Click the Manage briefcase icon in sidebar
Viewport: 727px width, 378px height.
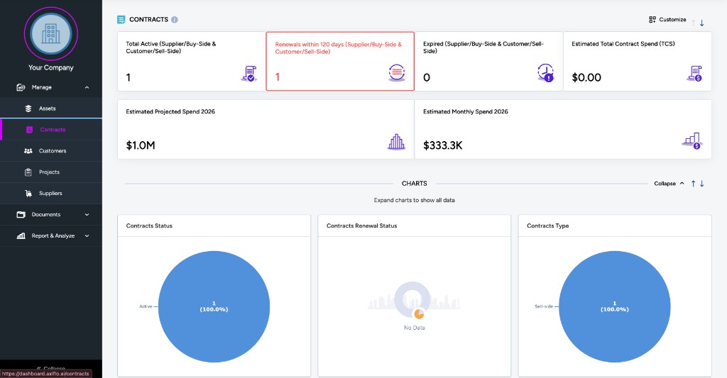coord(21,87)
